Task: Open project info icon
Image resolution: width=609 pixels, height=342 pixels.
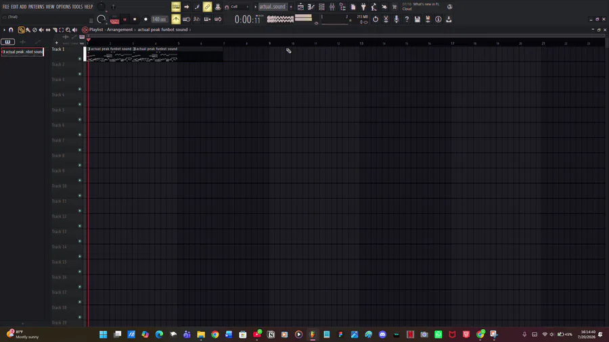Action: (x=438, y=19)
